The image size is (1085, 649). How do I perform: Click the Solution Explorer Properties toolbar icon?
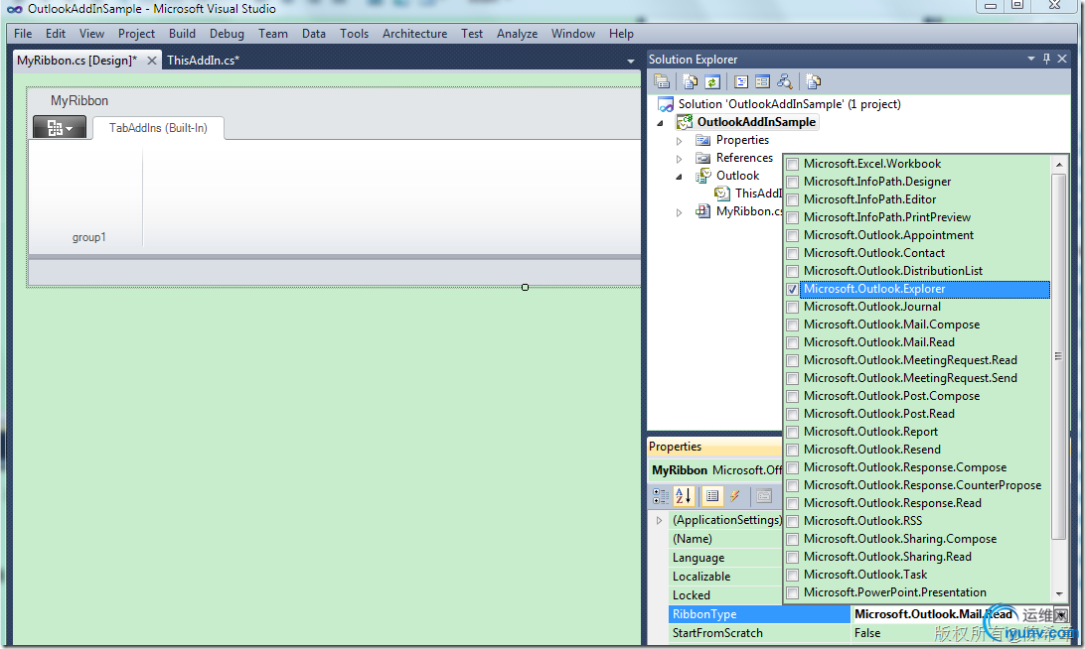[662, 81]
